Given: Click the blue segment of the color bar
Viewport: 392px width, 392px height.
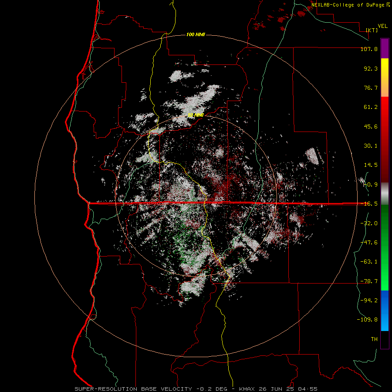Looking at the screenshot, I should pos(385,311).
